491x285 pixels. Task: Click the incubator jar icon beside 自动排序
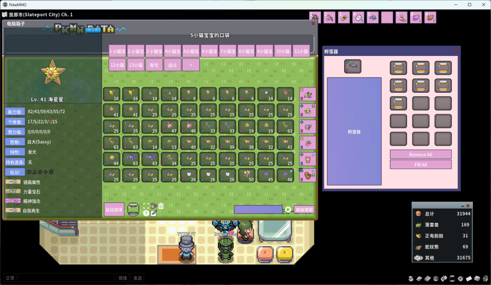coord(133,209)
